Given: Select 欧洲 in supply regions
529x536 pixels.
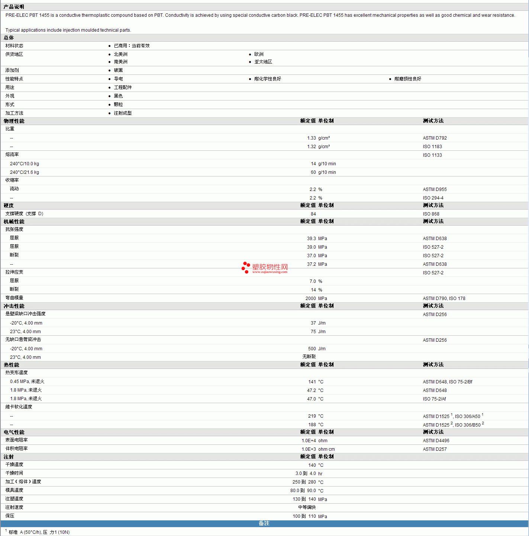Looking at the screenshot, I should (259, 54).
